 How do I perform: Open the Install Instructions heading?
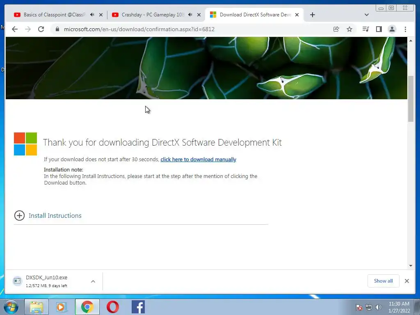(x=55, y=216)
